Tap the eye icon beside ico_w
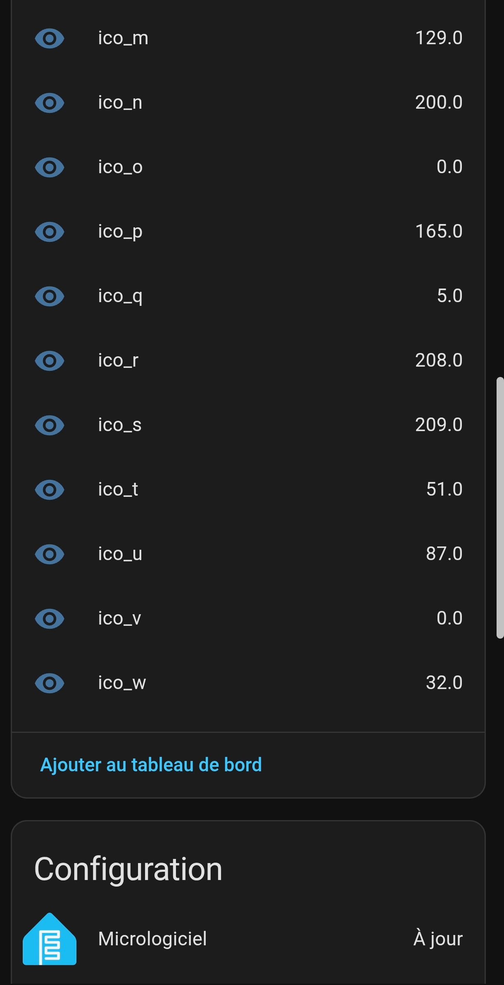The image size is (504, 985). [50, 683]
